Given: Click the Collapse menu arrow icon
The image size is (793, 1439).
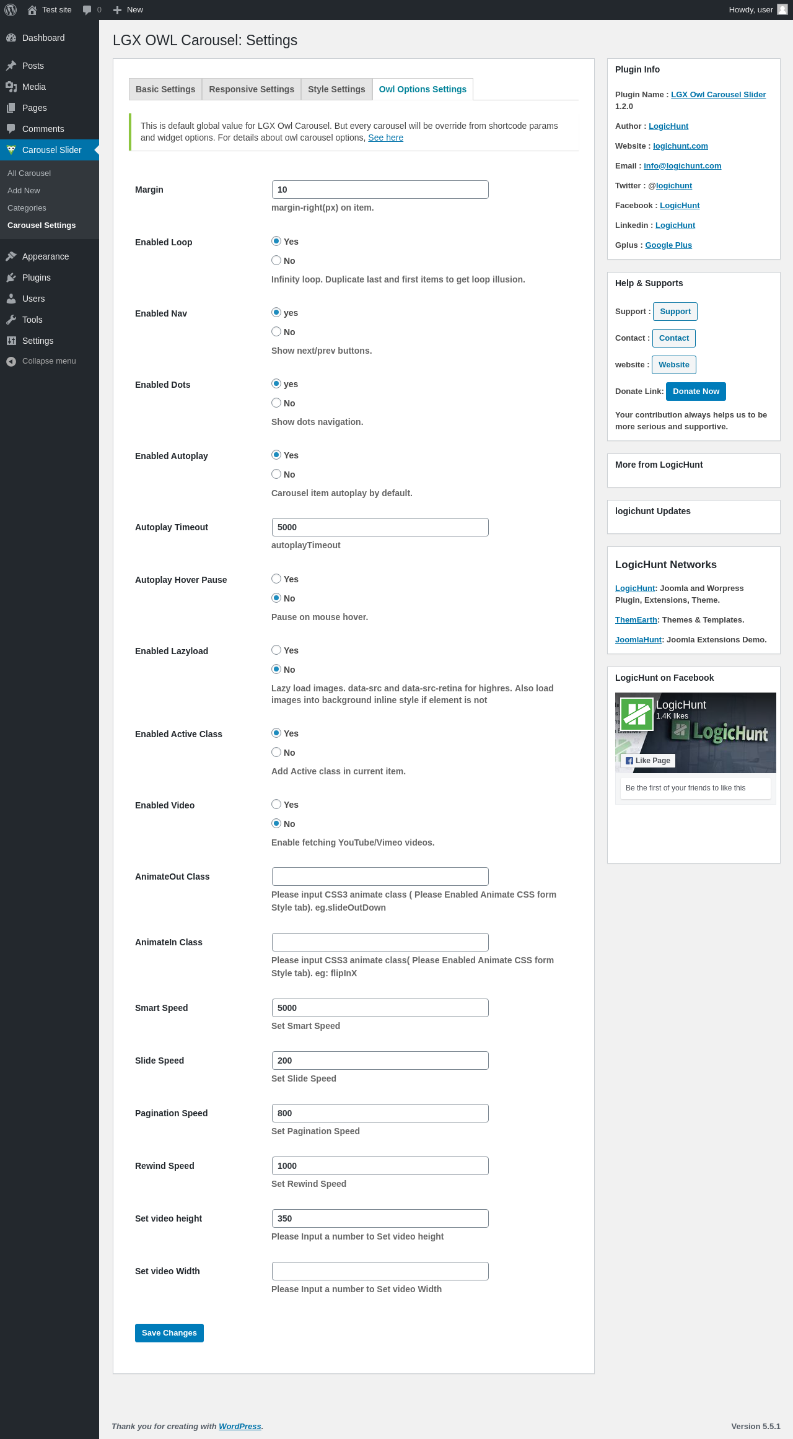Looking at the screenshot, I should click(x=11, y=361).
